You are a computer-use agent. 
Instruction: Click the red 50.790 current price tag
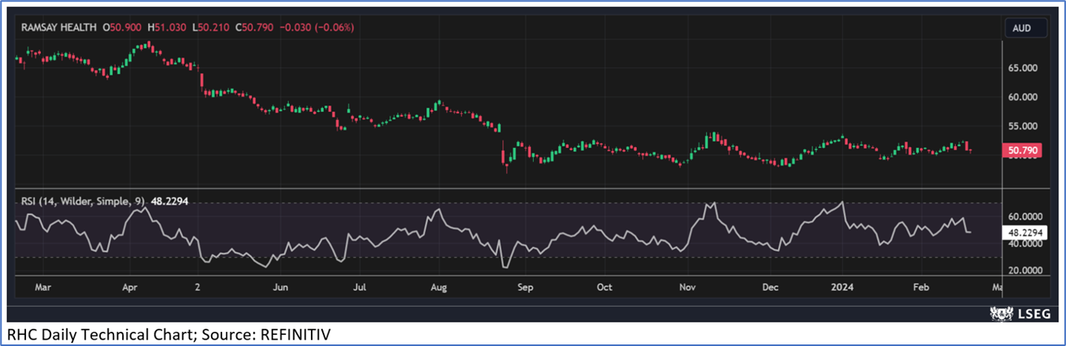(1023, 150)
